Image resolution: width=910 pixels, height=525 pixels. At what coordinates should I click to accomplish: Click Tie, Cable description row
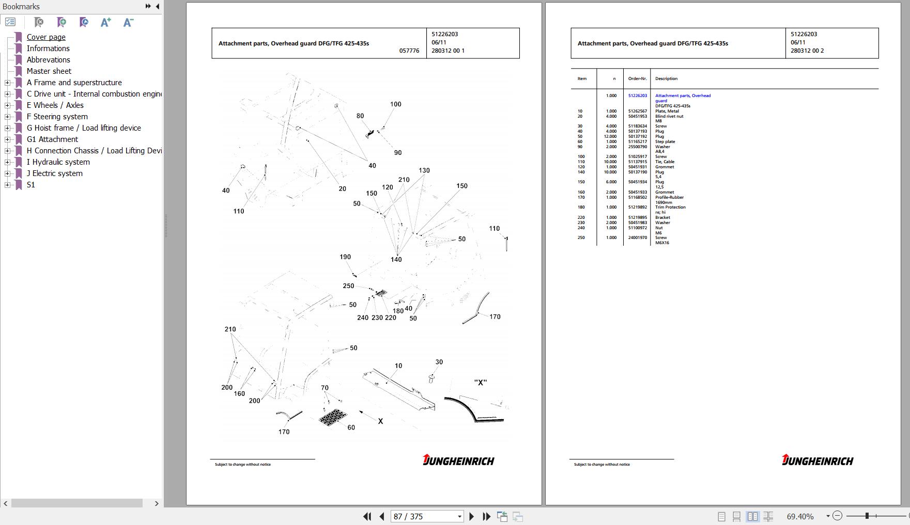(x=665, y=162)
